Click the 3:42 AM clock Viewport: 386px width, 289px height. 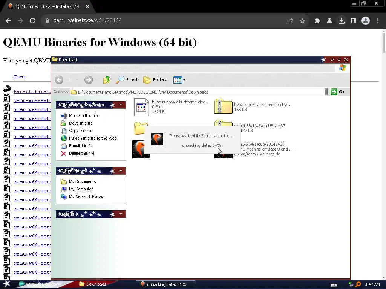point(372,284)
